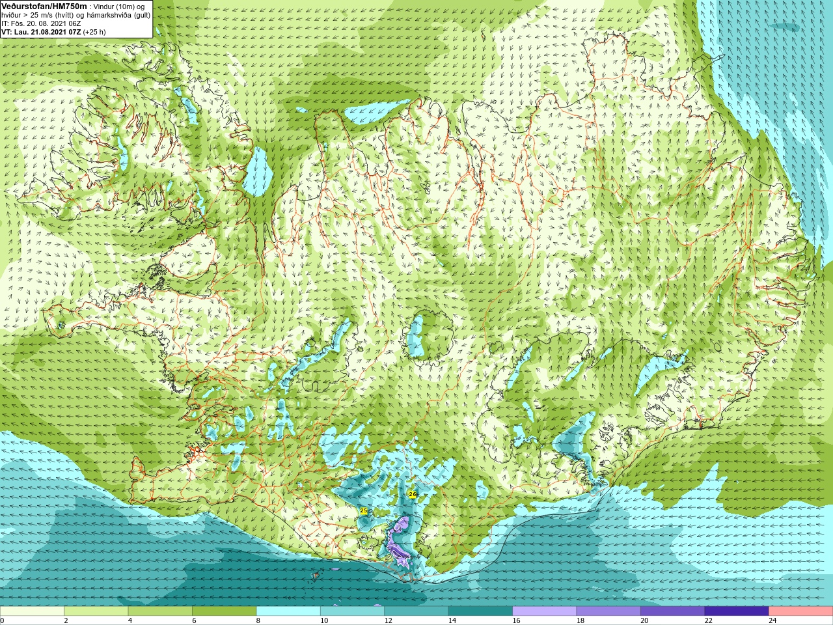Pick the pale cream 0–2 legend color
The image size is (833, 625).
click(32, 611)
